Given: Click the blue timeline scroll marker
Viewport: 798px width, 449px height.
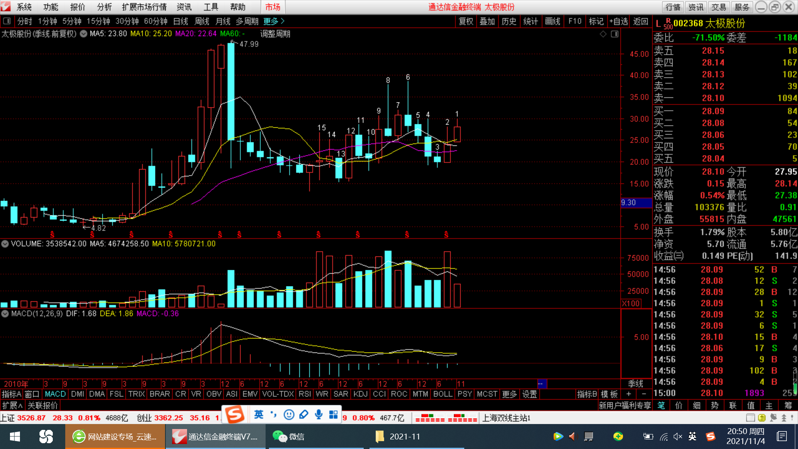Looking at the screenshot, I should tap(542, 384).
